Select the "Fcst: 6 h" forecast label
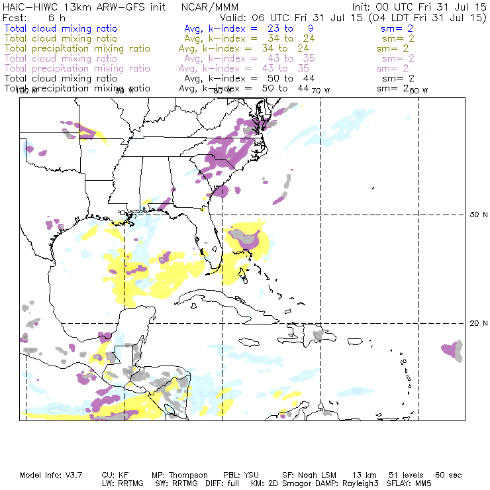This screenshot has height=490, width=490. [x=34, y=17]
